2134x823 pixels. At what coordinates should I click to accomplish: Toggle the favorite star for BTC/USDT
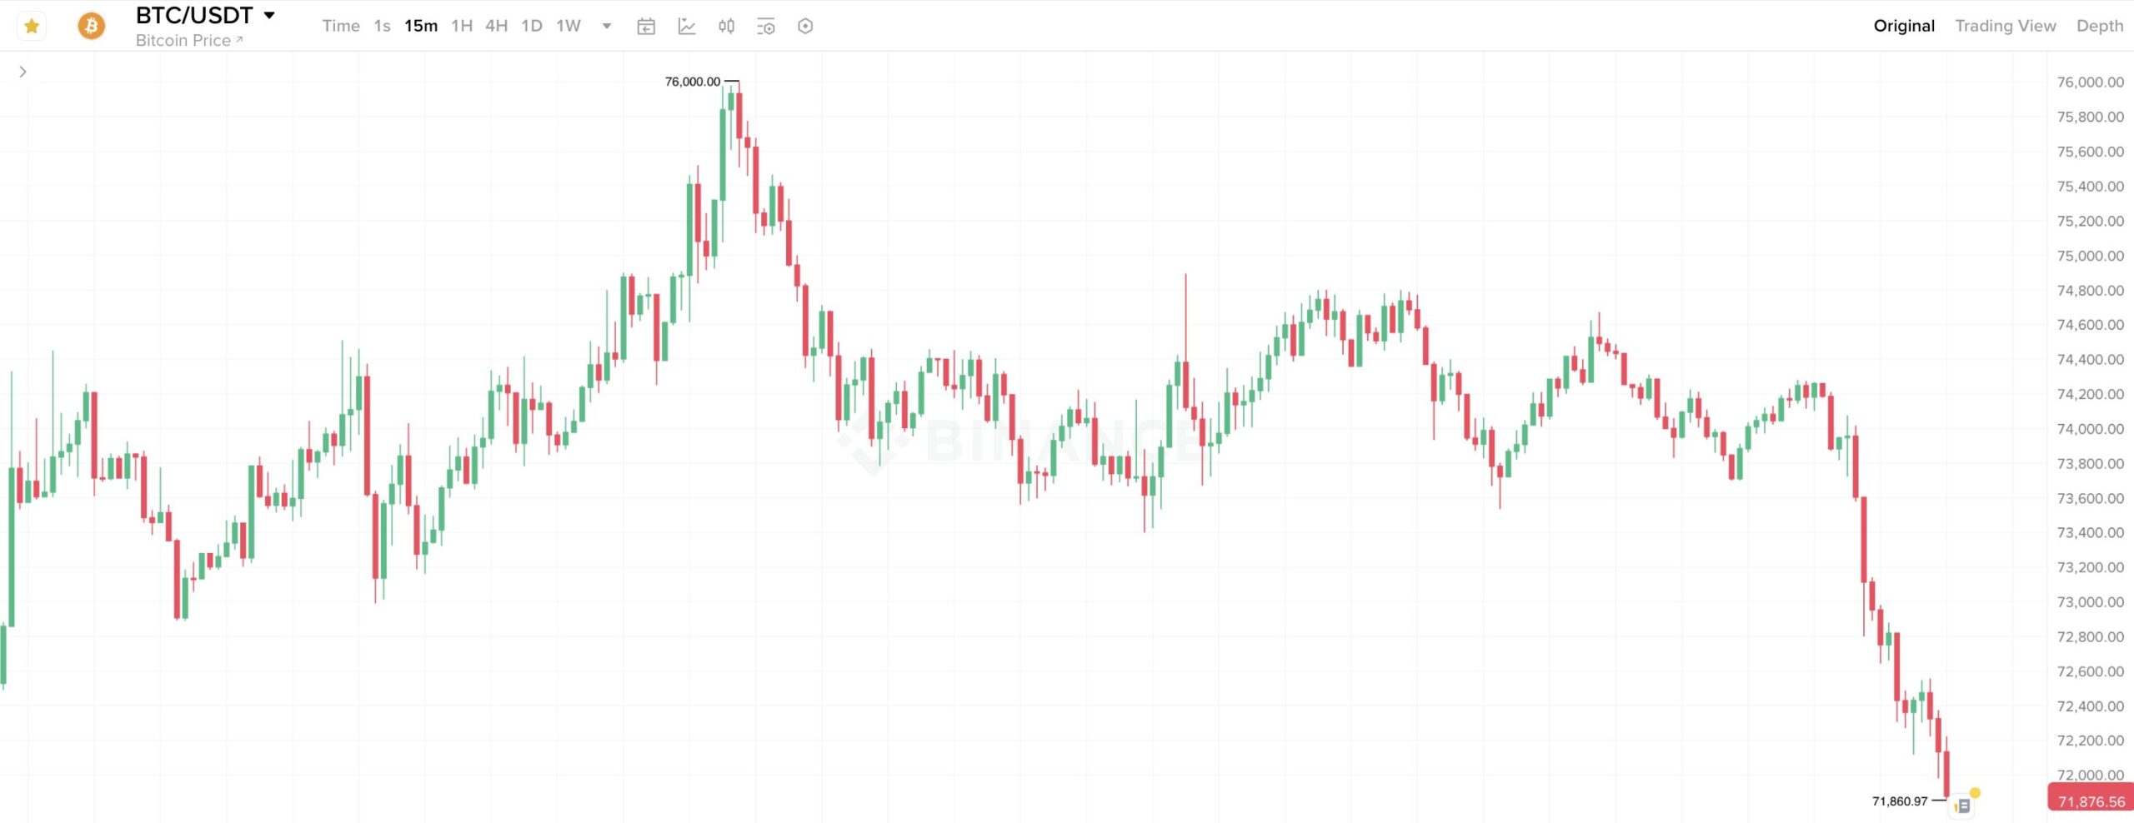(x=32, y=27)
